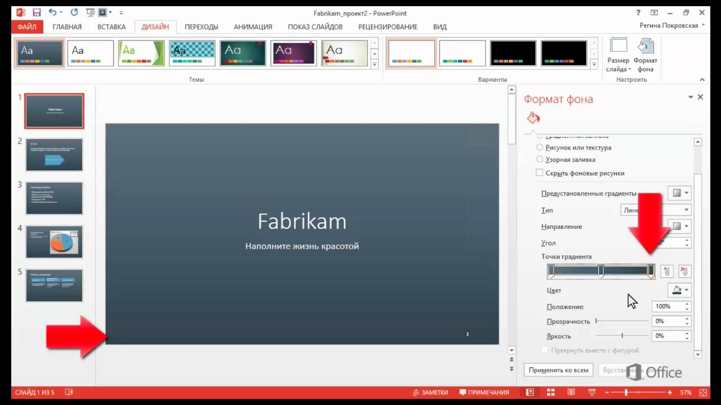Screen dimensions: 721x405
Task: Click the spell check icon in status bar
Action: 69,392
